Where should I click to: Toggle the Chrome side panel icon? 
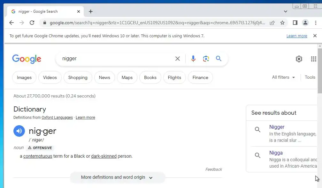pos(295,23)
